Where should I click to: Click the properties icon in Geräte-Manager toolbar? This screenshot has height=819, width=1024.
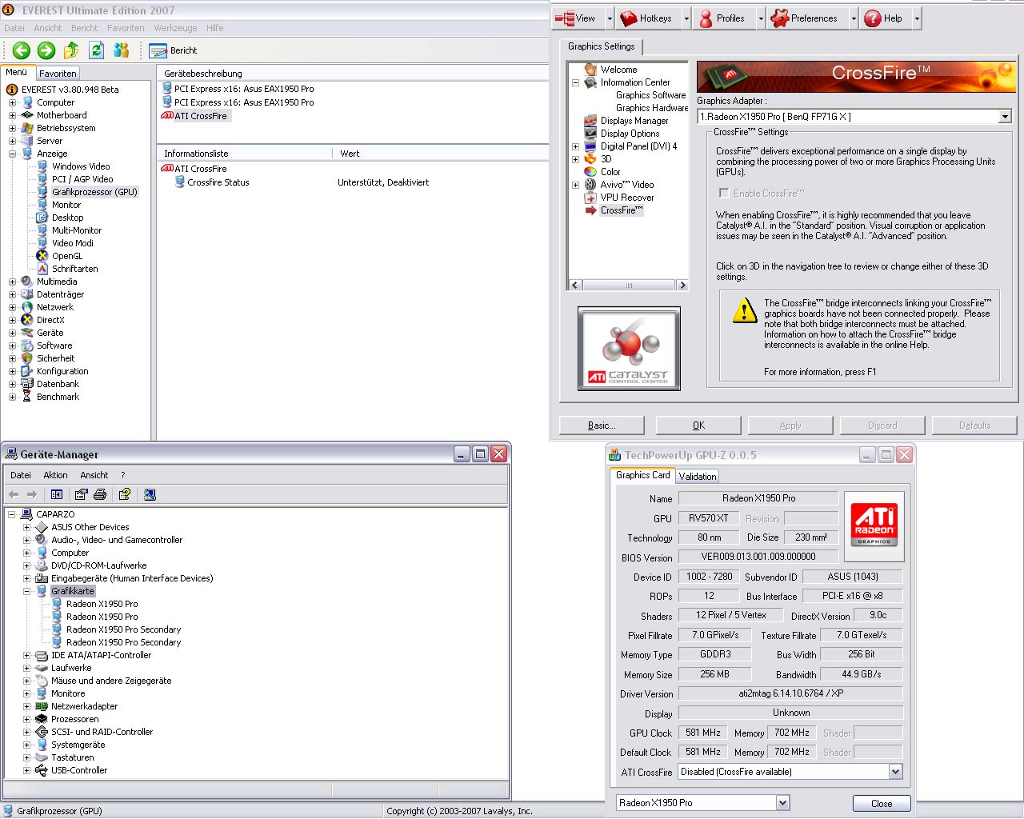point(81,494)
